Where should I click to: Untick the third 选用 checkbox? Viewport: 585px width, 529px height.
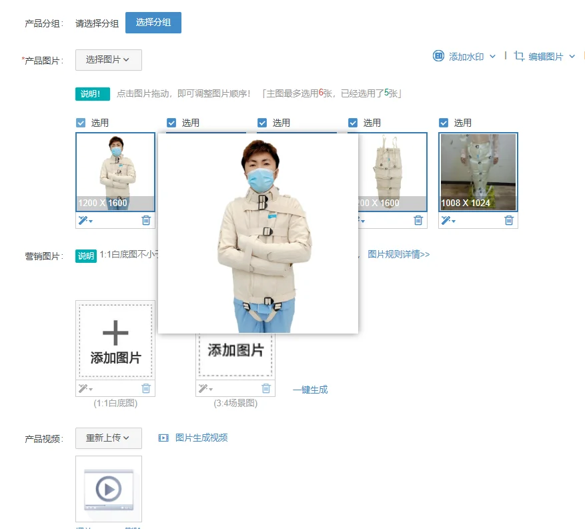[x=262, y=123]
